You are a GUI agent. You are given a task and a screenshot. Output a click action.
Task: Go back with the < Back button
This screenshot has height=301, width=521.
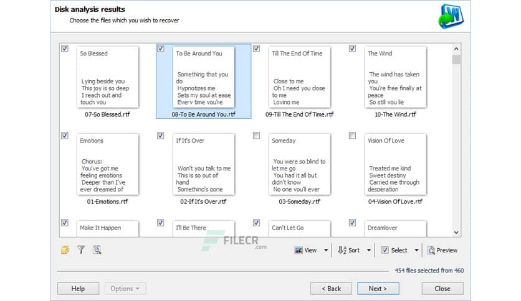(331, 289)
